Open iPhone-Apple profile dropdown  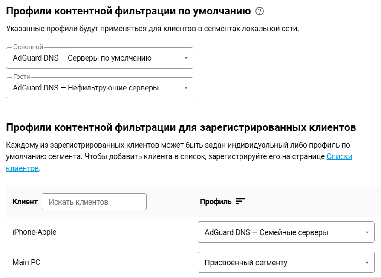(286, 232)
